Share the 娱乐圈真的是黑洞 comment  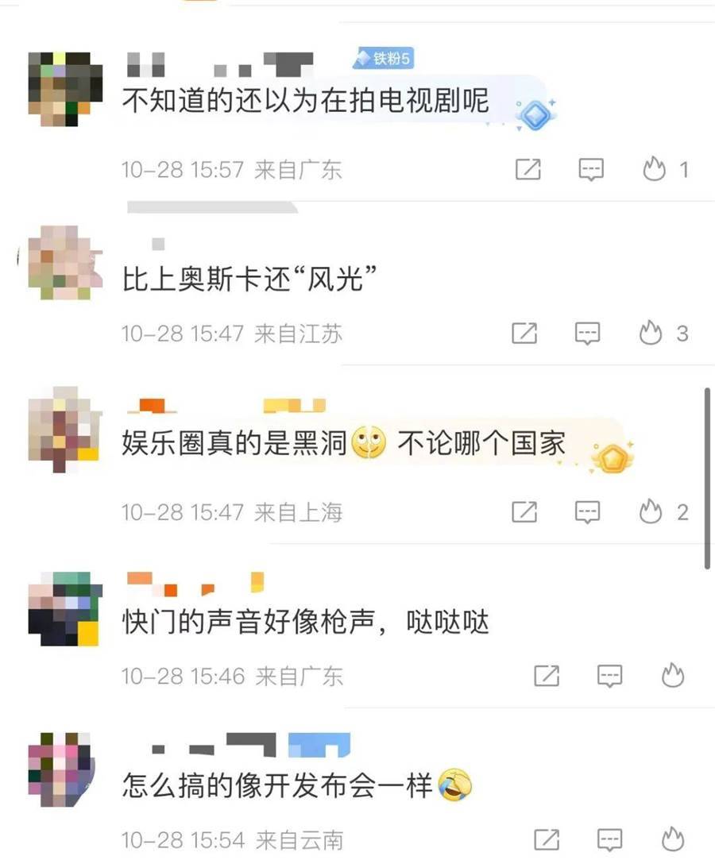tap(524, 511)
